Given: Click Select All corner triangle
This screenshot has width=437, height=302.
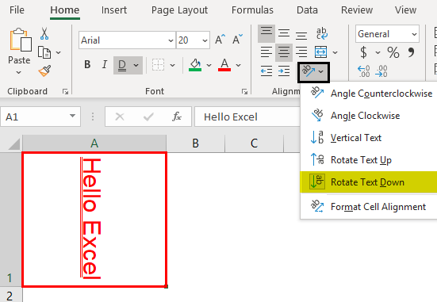Looking at the screenshot, I should [14, 144].
